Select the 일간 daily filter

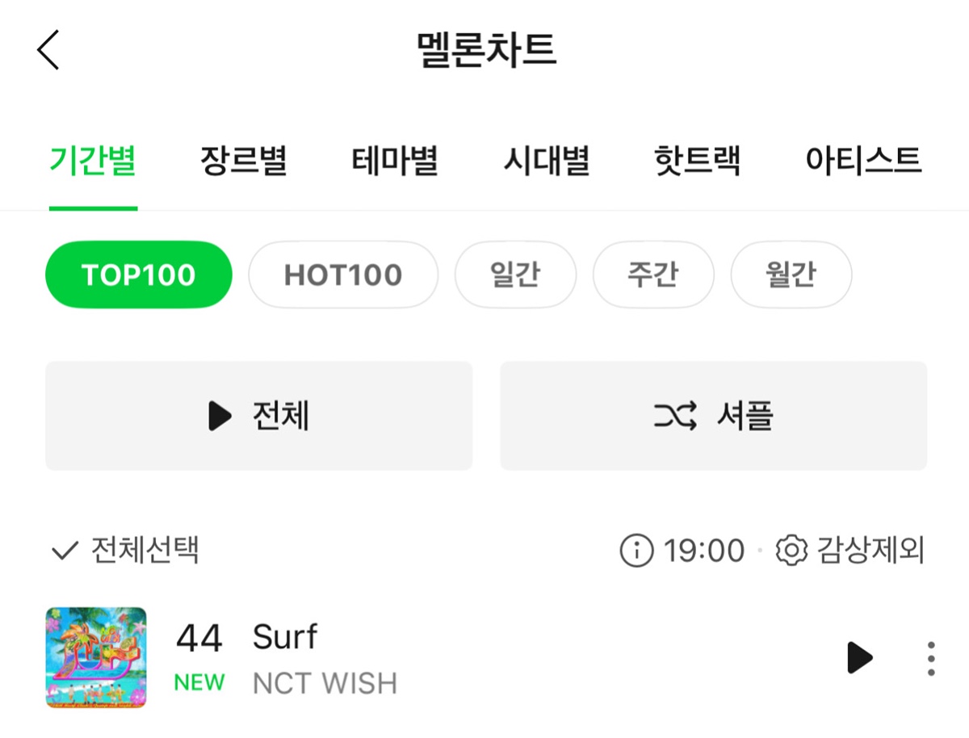pos(515,275)
